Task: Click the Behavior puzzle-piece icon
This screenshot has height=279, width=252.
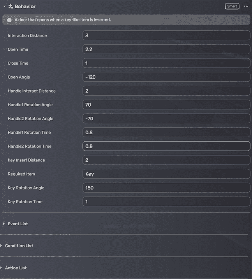Action: (11, 7)
